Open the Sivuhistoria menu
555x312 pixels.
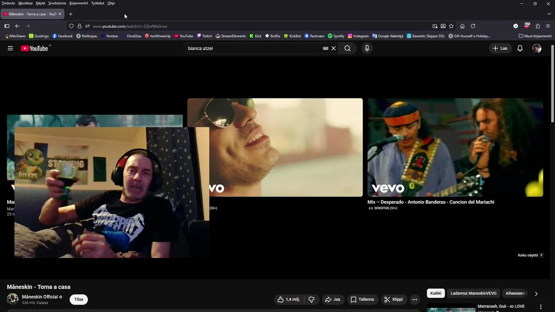coord(57,3)
